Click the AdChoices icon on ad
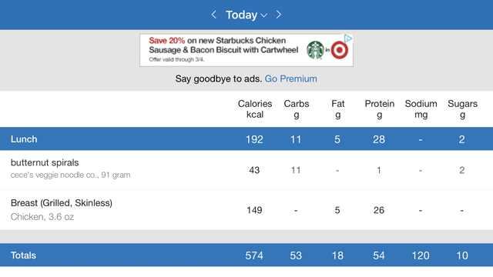 pos(348,38)
